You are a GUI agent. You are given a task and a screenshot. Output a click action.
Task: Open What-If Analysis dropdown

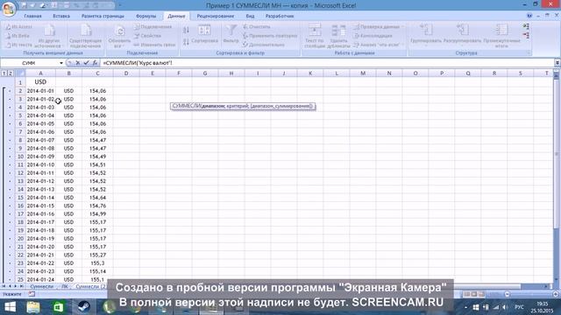[378, 45]
